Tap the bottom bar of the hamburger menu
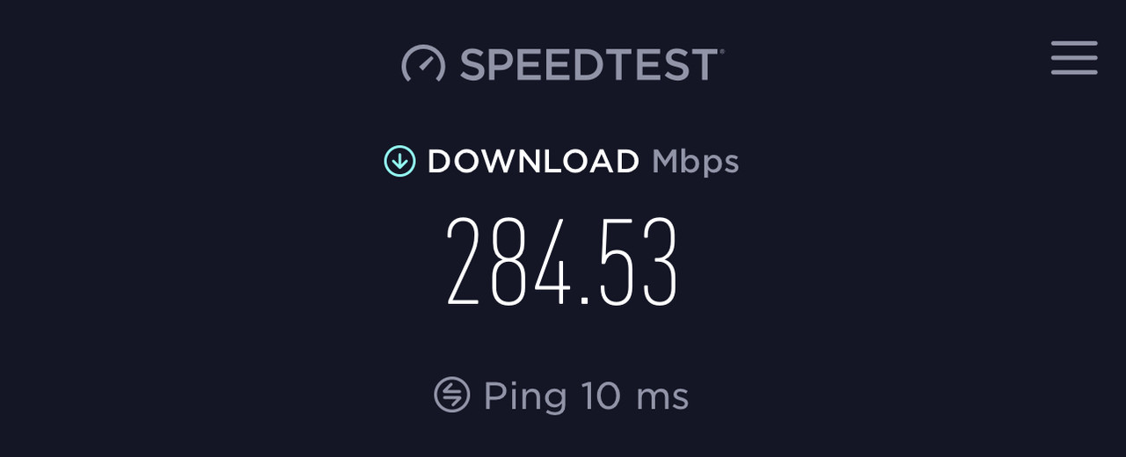The image size is (1126, 457). (x=1074, y=72)
